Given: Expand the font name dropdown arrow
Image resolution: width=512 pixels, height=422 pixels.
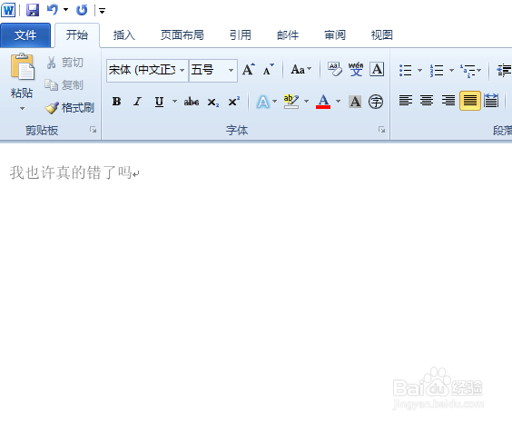Looking at the screenshot, I should pyautogui.click(x=182, y=70).
